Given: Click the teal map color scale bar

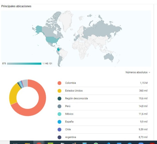Looking at the screenshot, I should pyautogui.click(x=24, y=64).
